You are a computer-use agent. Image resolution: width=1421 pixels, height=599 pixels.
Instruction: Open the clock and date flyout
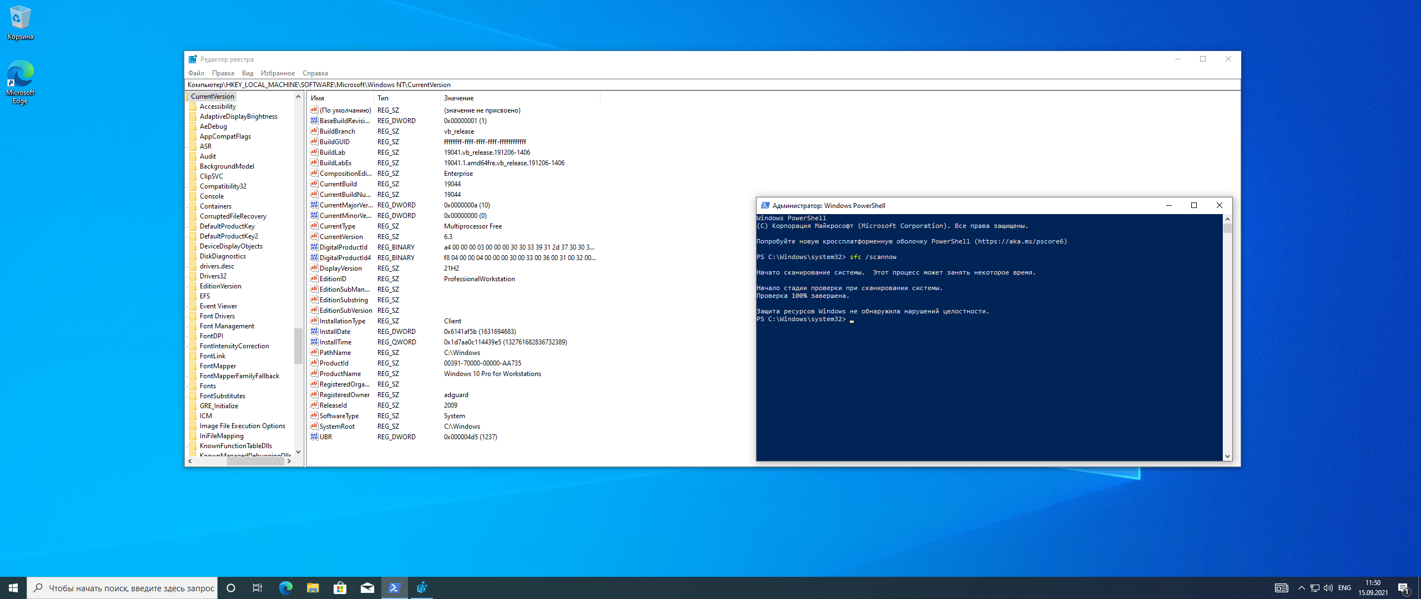click(1373, 588)
